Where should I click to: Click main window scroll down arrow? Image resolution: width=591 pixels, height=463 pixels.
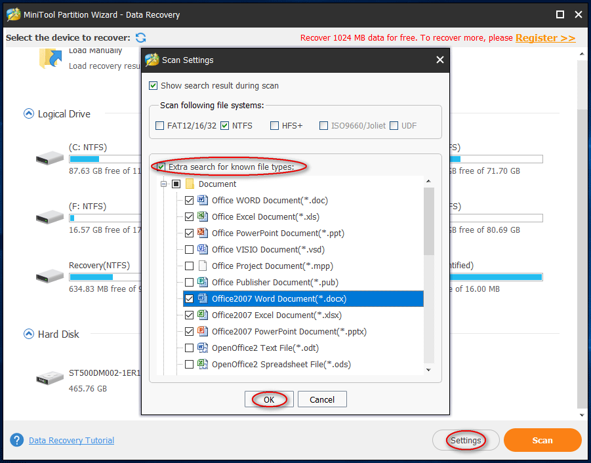point(582,415)
